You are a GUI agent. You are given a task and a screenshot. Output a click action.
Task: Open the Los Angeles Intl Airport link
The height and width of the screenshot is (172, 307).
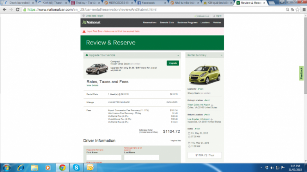click(x=199, y=119)
